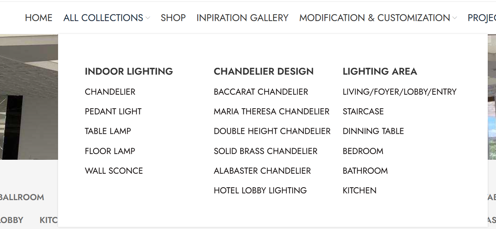Select the Wall Sconce link
This screenshot has height=229, width=496.
click(114, 171)
